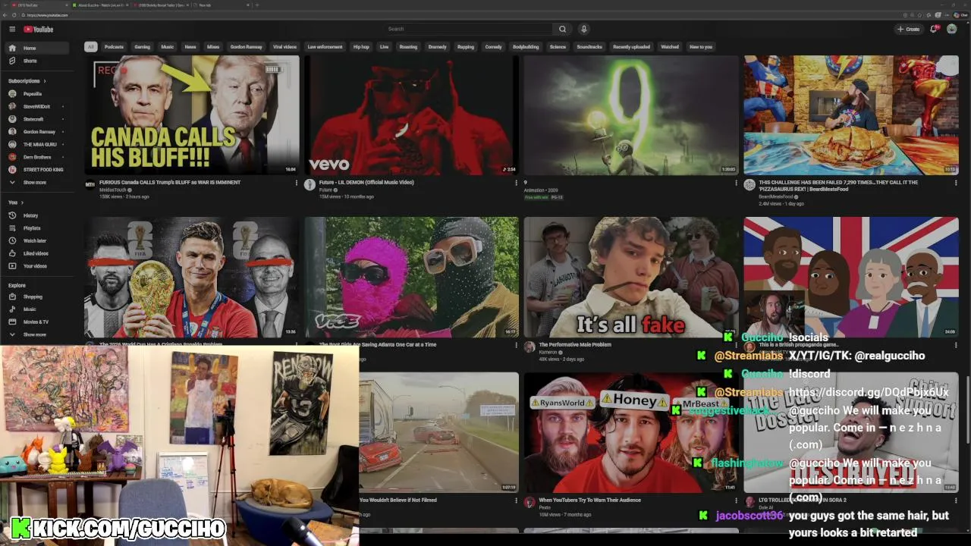The image size is (971, 546).
Task: Select the Podcasts filter chip
Action: pos(114,47)
